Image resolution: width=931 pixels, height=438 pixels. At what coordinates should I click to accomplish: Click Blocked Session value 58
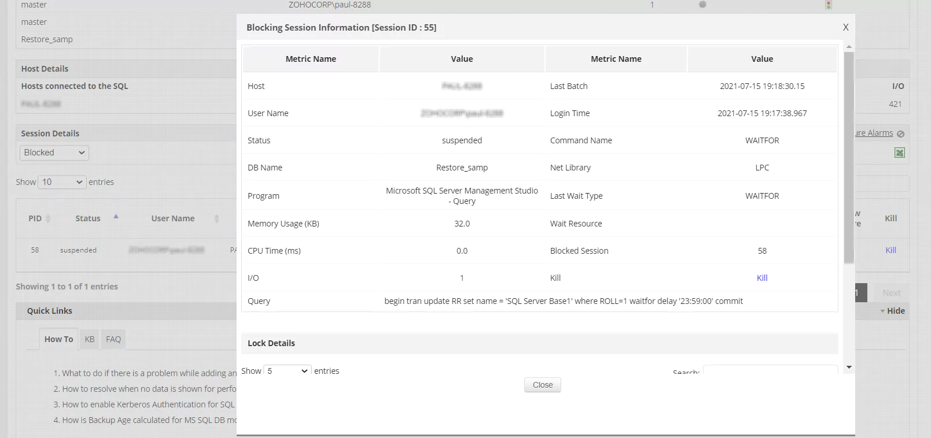(x=762, y=251)
